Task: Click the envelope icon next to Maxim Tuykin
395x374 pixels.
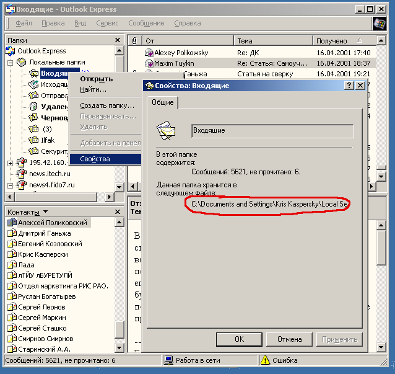Action: [x=149, y=63]
